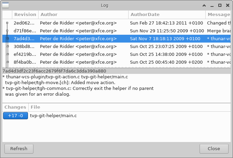The image size is (233, 158).
Task: Click commit graph node for revision 2ed062
Action: point(7,23)
